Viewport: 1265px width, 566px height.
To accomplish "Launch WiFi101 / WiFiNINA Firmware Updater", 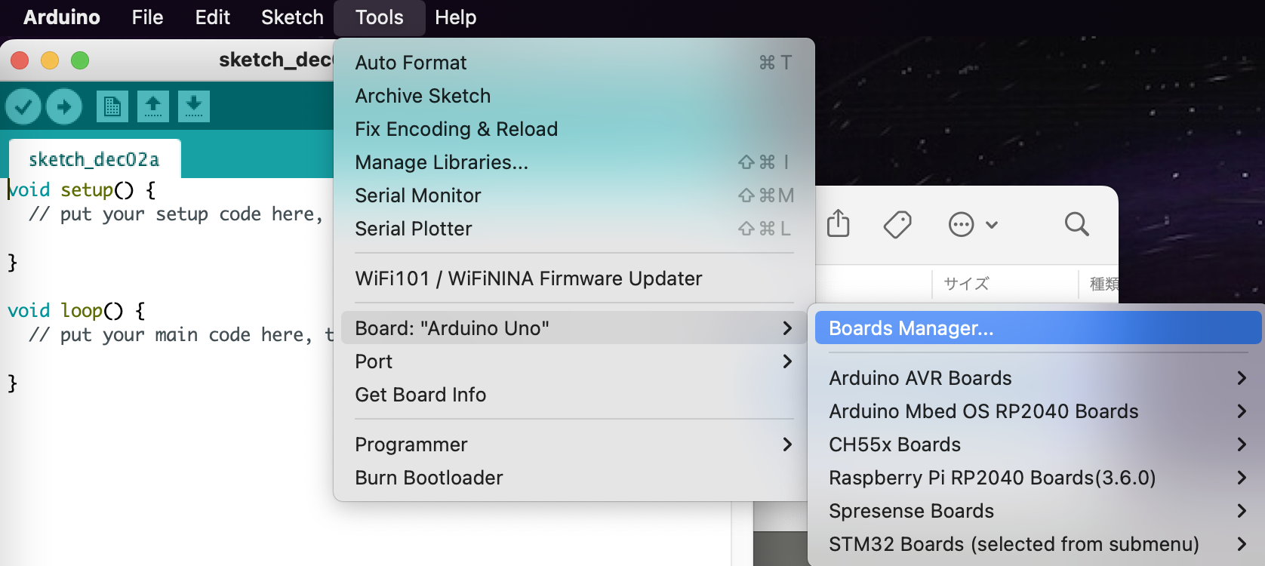I will 574,278.
